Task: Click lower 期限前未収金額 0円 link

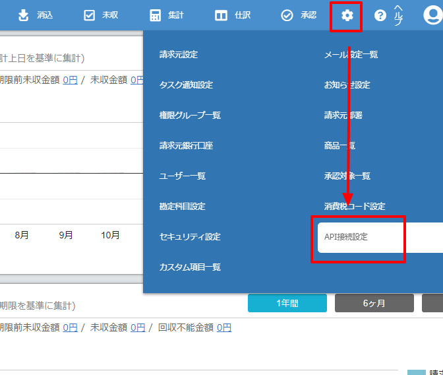Action: click(70, 327)
